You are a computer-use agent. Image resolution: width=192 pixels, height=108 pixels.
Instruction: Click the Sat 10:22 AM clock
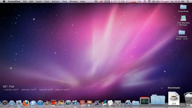tap(177, 1)
